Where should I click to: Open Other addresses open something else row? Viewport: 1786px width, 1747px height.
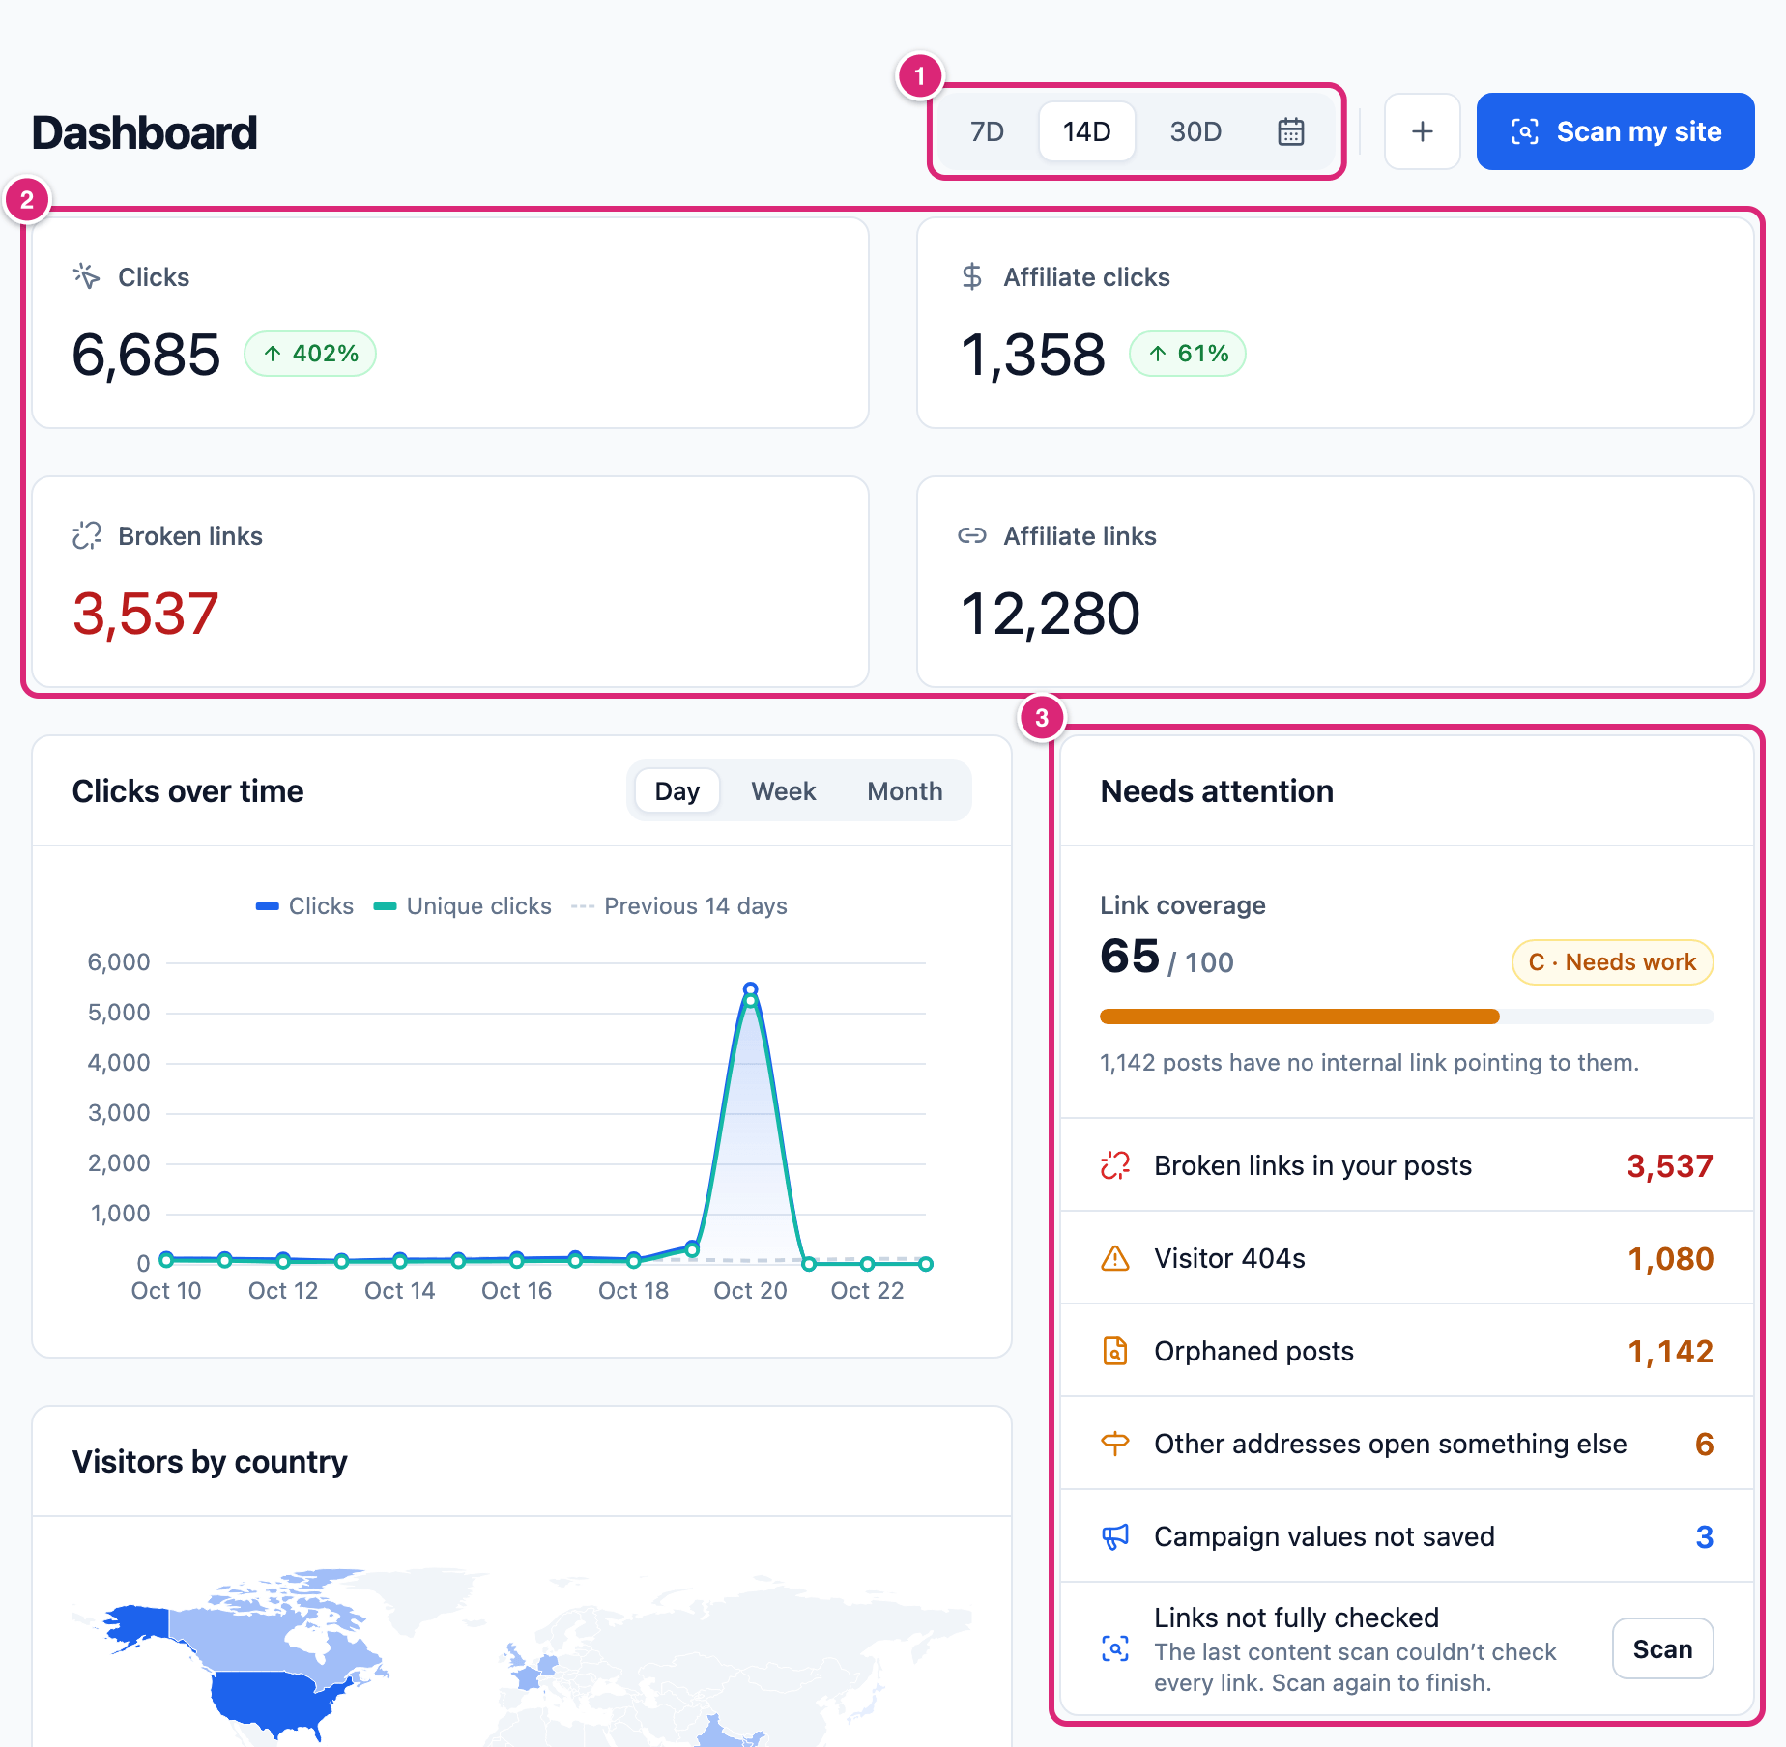pyautogui.click(x=1406, y=1444)
